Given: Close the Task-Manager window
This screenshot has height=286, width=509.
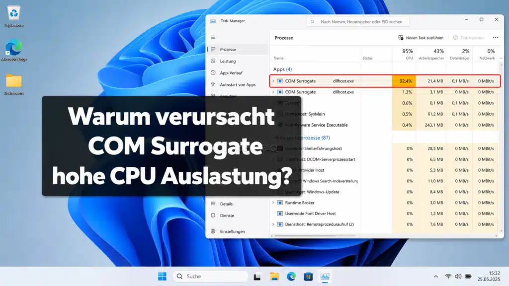Looking at the screenshot, I should coord(497,19).
